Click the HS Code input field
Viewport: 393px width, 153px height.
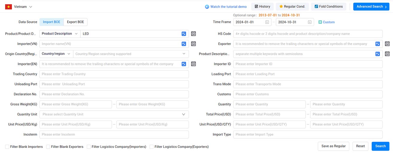coord(308,34)
